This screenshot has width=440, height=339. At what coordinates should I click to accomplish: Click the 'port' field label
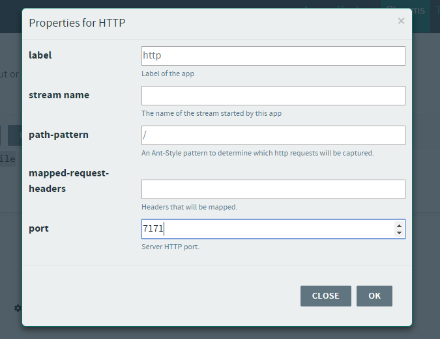pyautogui.click(x=39, y=228)
